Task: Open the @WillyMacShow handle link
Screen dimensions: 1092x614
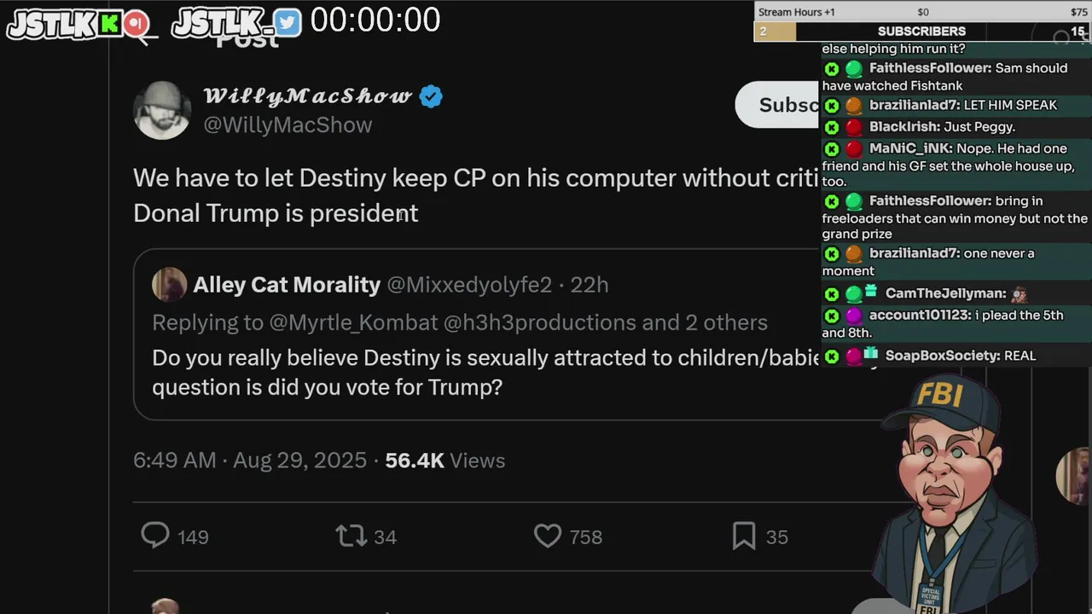Action: [288, 125]
